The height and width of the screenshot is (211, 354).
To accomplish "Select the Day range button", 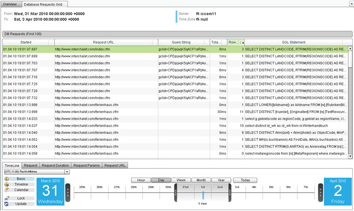I will (x=161, y=180).
